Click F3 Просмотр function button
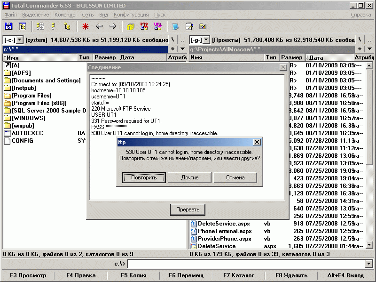Viewport: 376px width, 282px height. point(28,275)
